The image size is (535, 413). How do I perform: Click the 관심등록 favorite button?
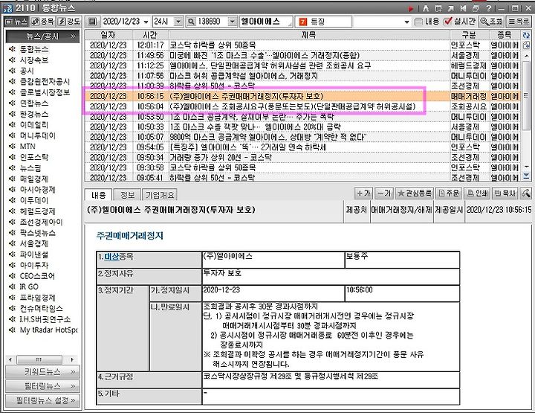point(415,193)
